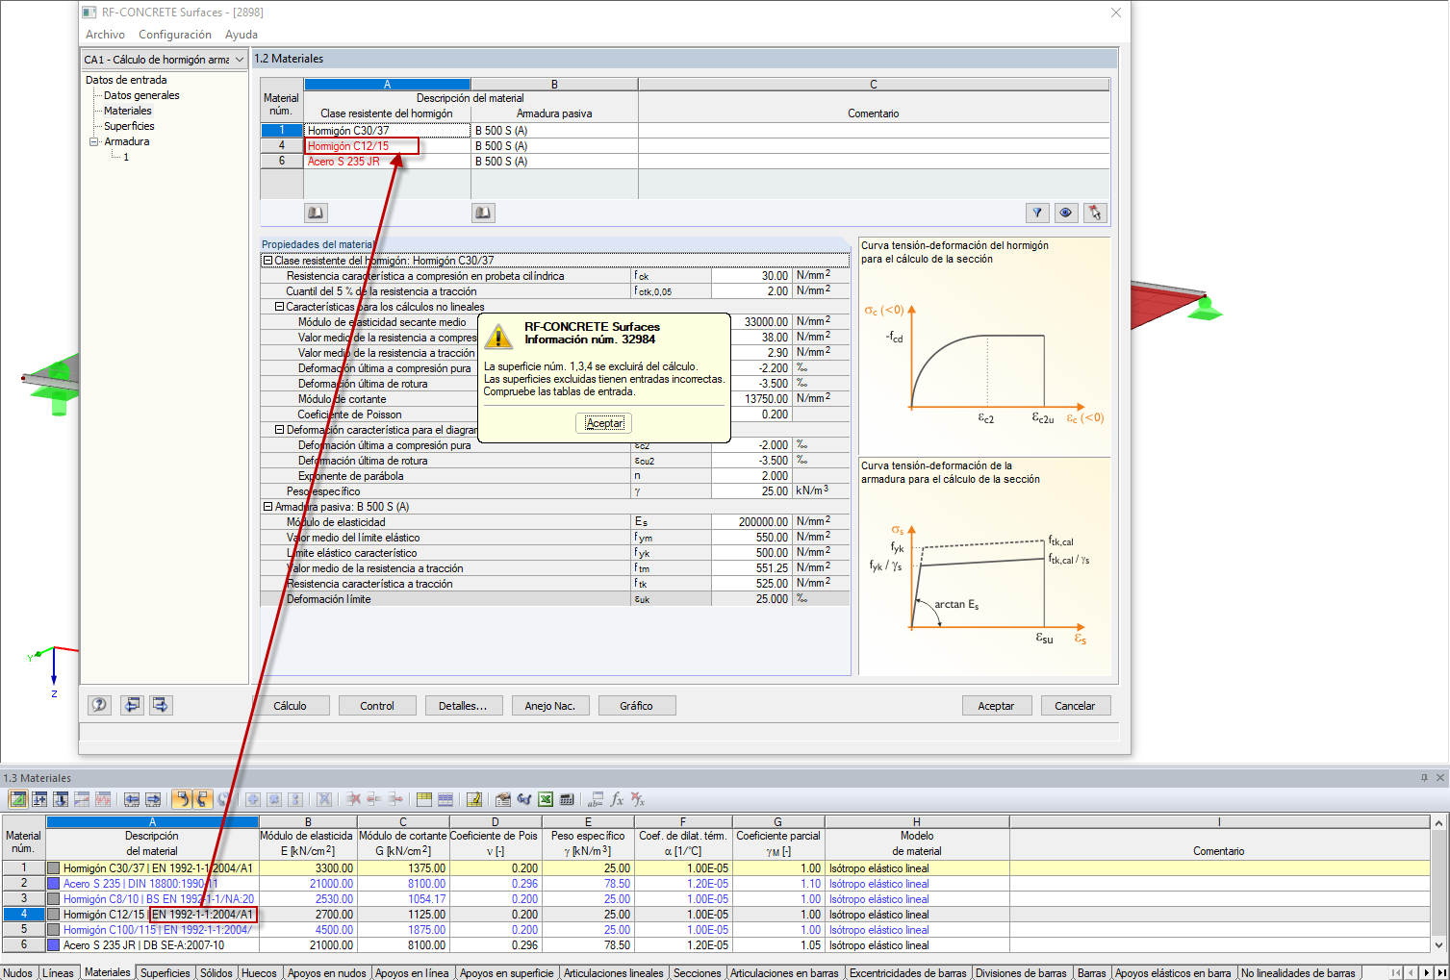This screenshot has width=1450, height=980.
Task: Toggle the first highlighted yellow arrow toolbar button
Action: pyautogui.click(x=182, y=799)
